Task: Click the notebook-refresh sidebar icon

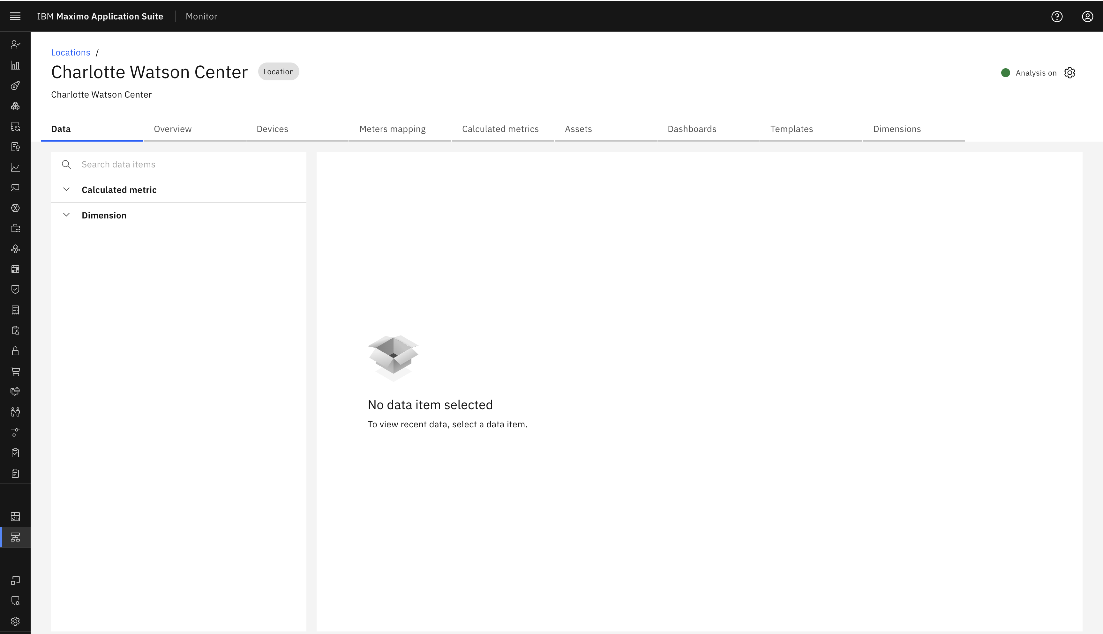Action: click(15, 126)
